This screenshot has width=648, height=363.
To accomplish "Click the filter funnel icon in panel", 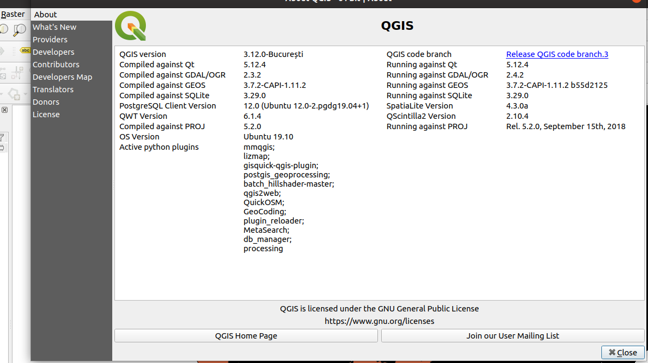I will click(2, 137).
